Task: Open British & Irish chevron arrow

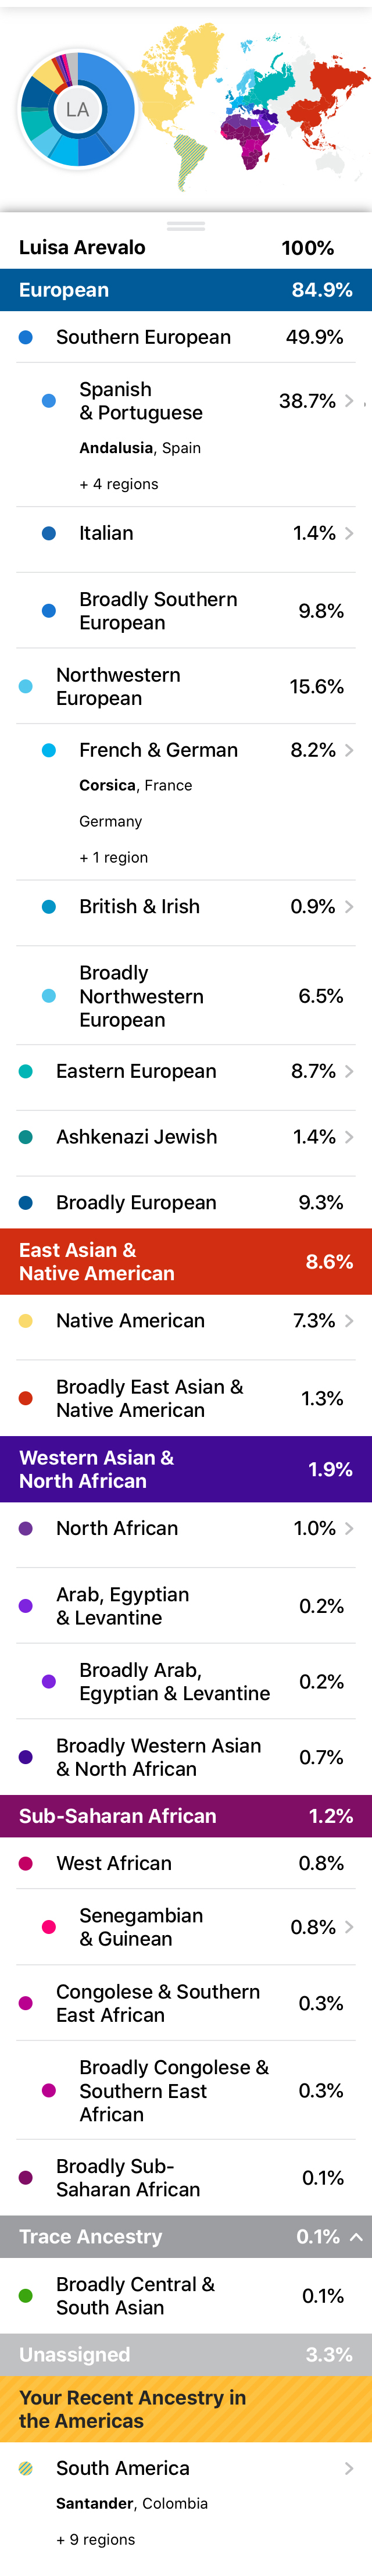Action: click(349, 907)
